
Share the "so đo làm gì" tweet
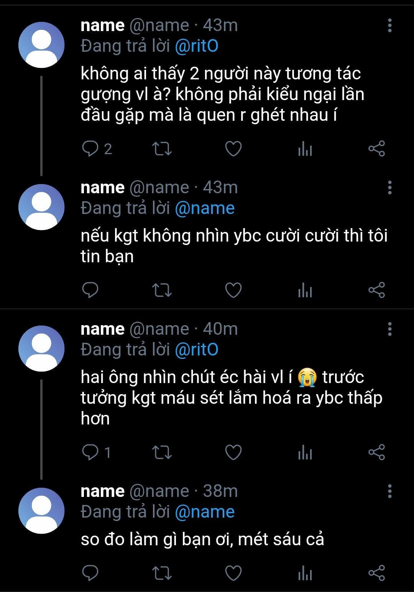(376, 573)
